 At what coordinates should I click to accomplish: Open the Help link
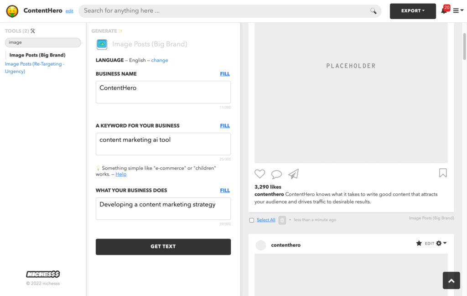[121, 174]
